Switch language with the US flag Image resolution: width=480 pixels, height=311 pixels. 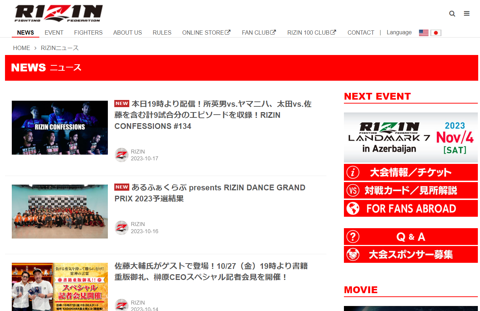click(424, 33)
